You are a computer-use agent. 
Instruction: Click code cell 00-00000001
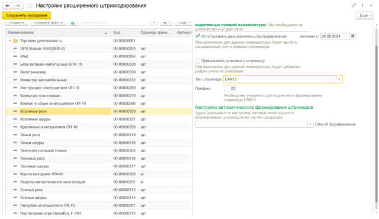[124, 41]
